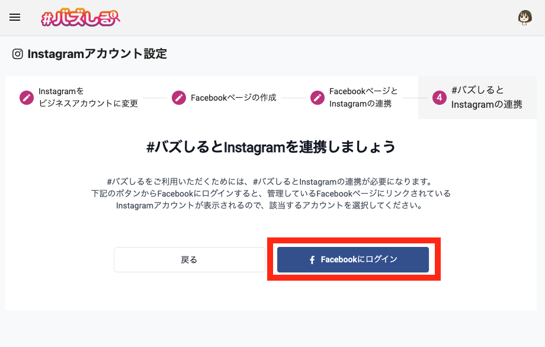Click the step 4 number badge
The image size is (545, 347).
coord(439,98)
